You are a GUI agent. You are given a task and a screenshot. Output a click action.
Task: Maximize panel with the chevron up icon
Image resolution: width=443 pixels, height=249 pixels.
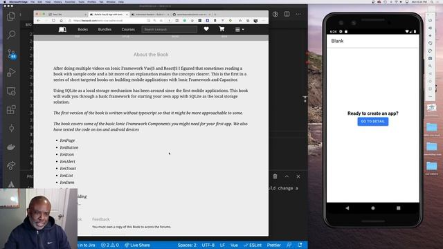tap(287, 176)
